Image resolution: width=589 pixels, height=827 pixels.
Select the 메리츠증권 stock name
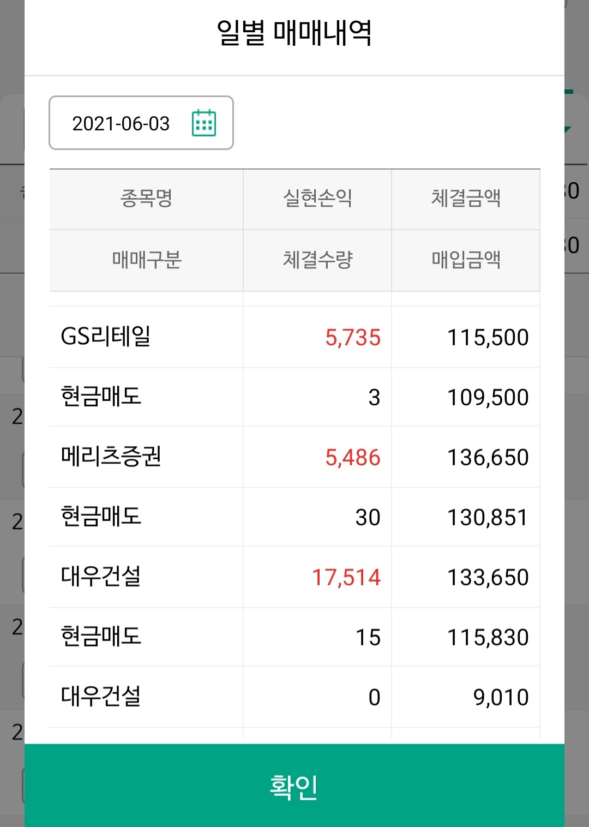click(111, 457)
